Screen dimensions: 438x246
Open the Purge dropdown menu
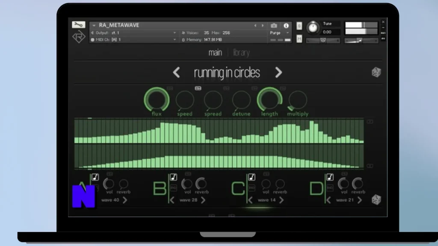[x=279, y=33]
